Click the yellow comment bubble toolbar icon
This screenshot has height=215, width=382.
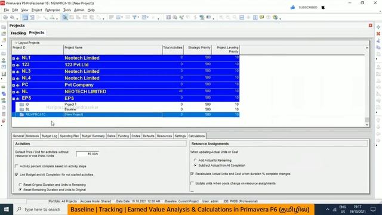[x=261, y=17]
